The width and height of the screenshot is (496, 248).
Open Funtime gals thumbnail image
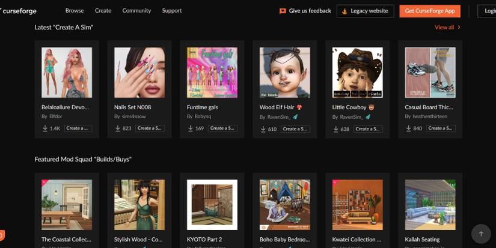coord(212,72)
